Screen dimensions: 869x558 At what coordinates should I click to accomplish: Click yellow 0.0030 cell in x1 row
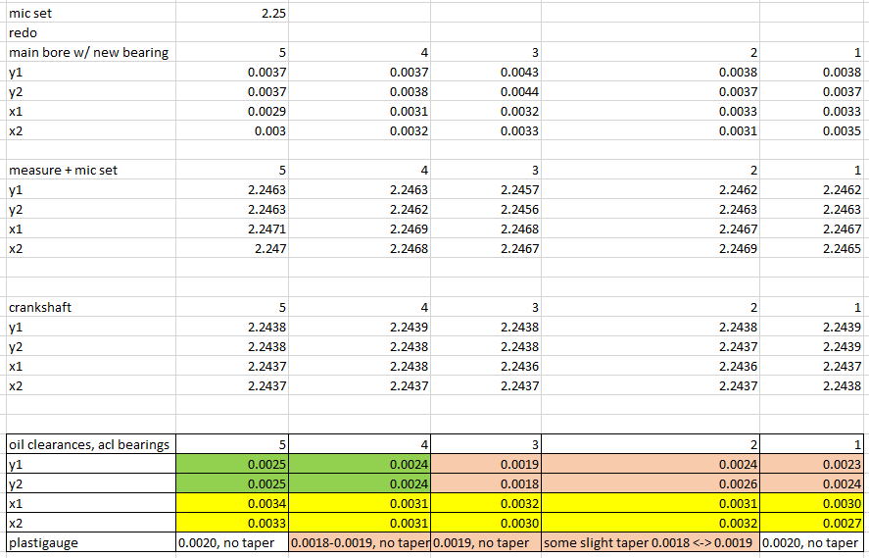coord(811,504)
